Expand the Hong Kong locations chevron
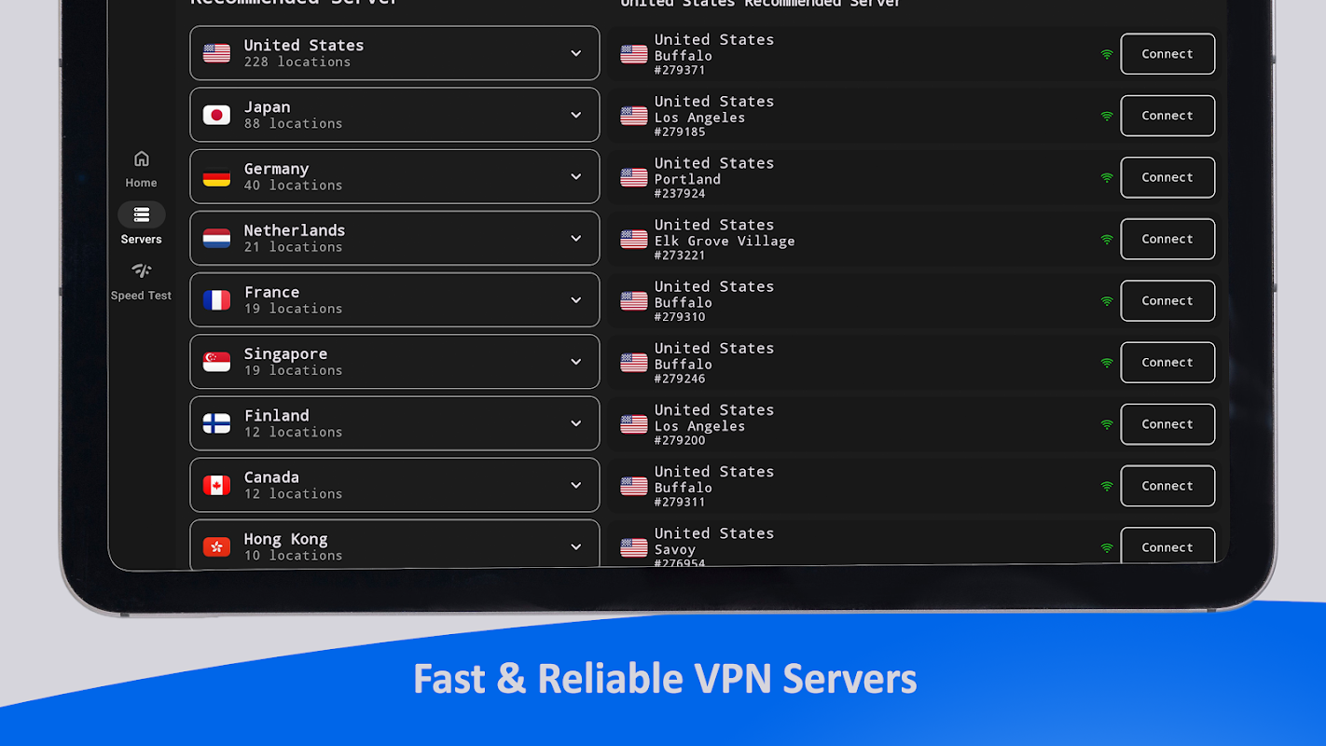1326x746 pixels. coord(576,546)
